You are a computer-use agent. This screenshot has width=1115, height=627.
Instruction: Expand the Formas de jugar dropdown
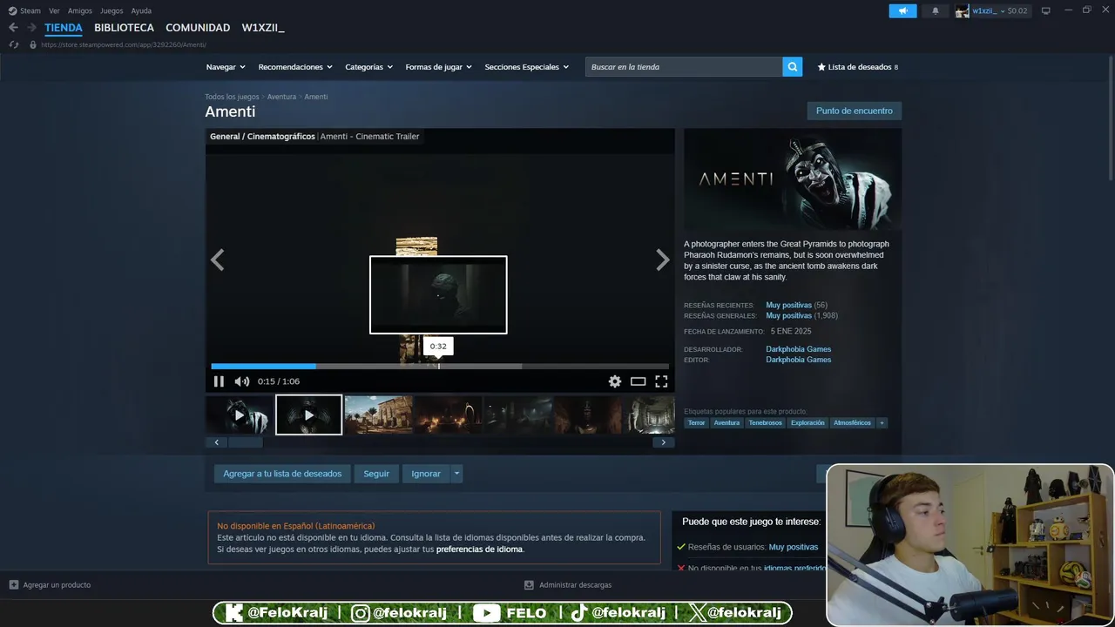(x=438, y=67)
